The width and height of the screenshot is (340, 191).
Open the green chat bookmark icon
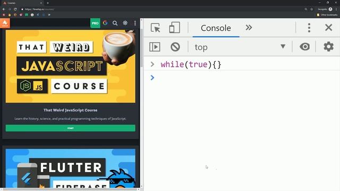[x=27, y=15]
